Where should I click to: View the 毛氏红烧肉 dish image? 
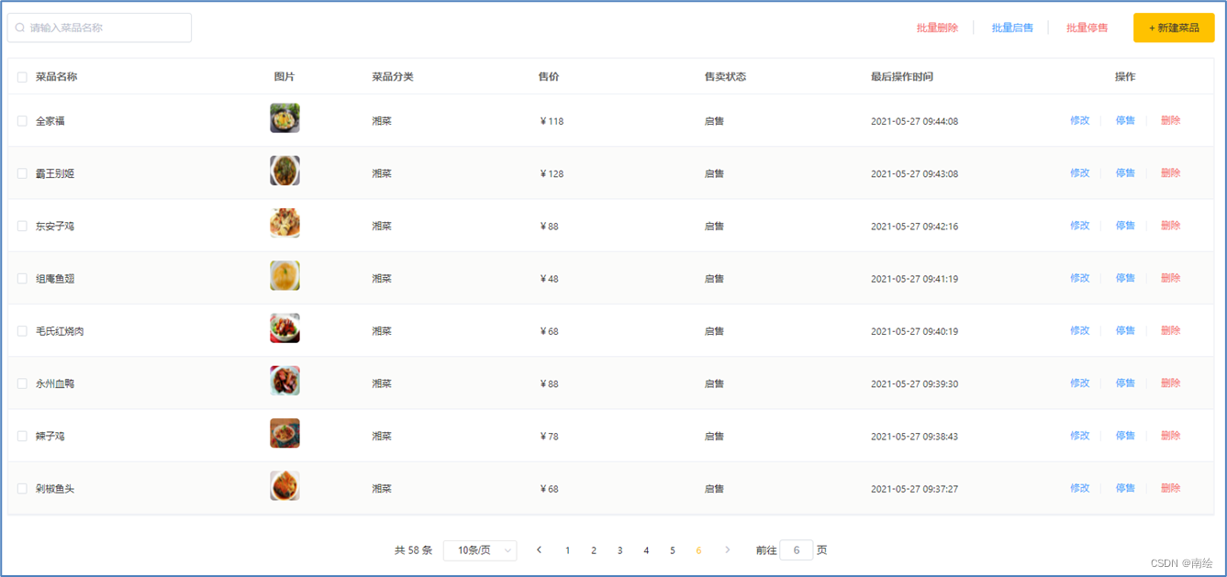point(284,328)
